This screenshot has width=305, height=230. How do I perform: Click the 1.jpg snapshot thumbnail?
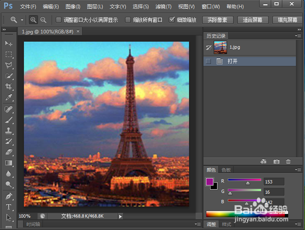pyautogui.click(x=220, y=47)
